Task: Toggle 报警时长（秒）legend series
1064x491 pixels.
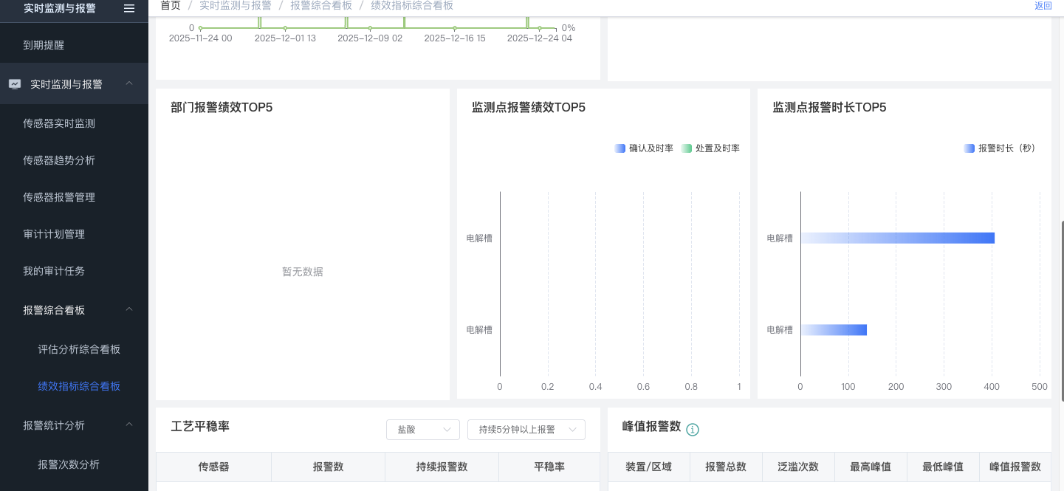Action: 999,148
